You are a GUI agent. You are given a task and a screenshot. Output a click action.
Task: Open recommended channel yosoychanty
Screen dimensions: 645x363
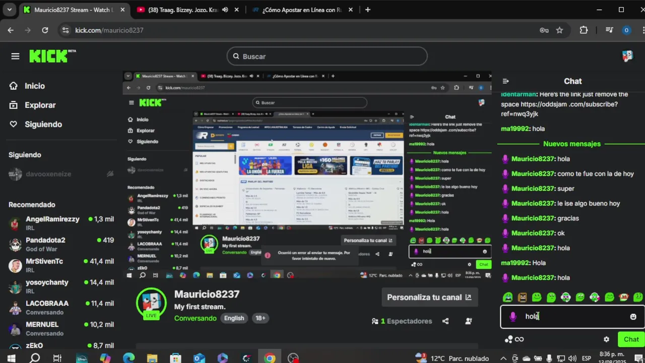(61, 286)
